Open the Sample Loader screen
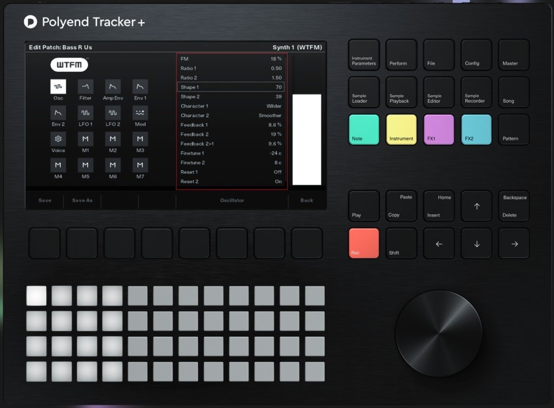Viewport: 554px width, 408px height. point(364,92)
